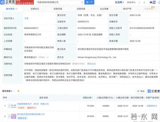Go to 企业中心
This screenshot has height=122, width=160.
(131, 2)
